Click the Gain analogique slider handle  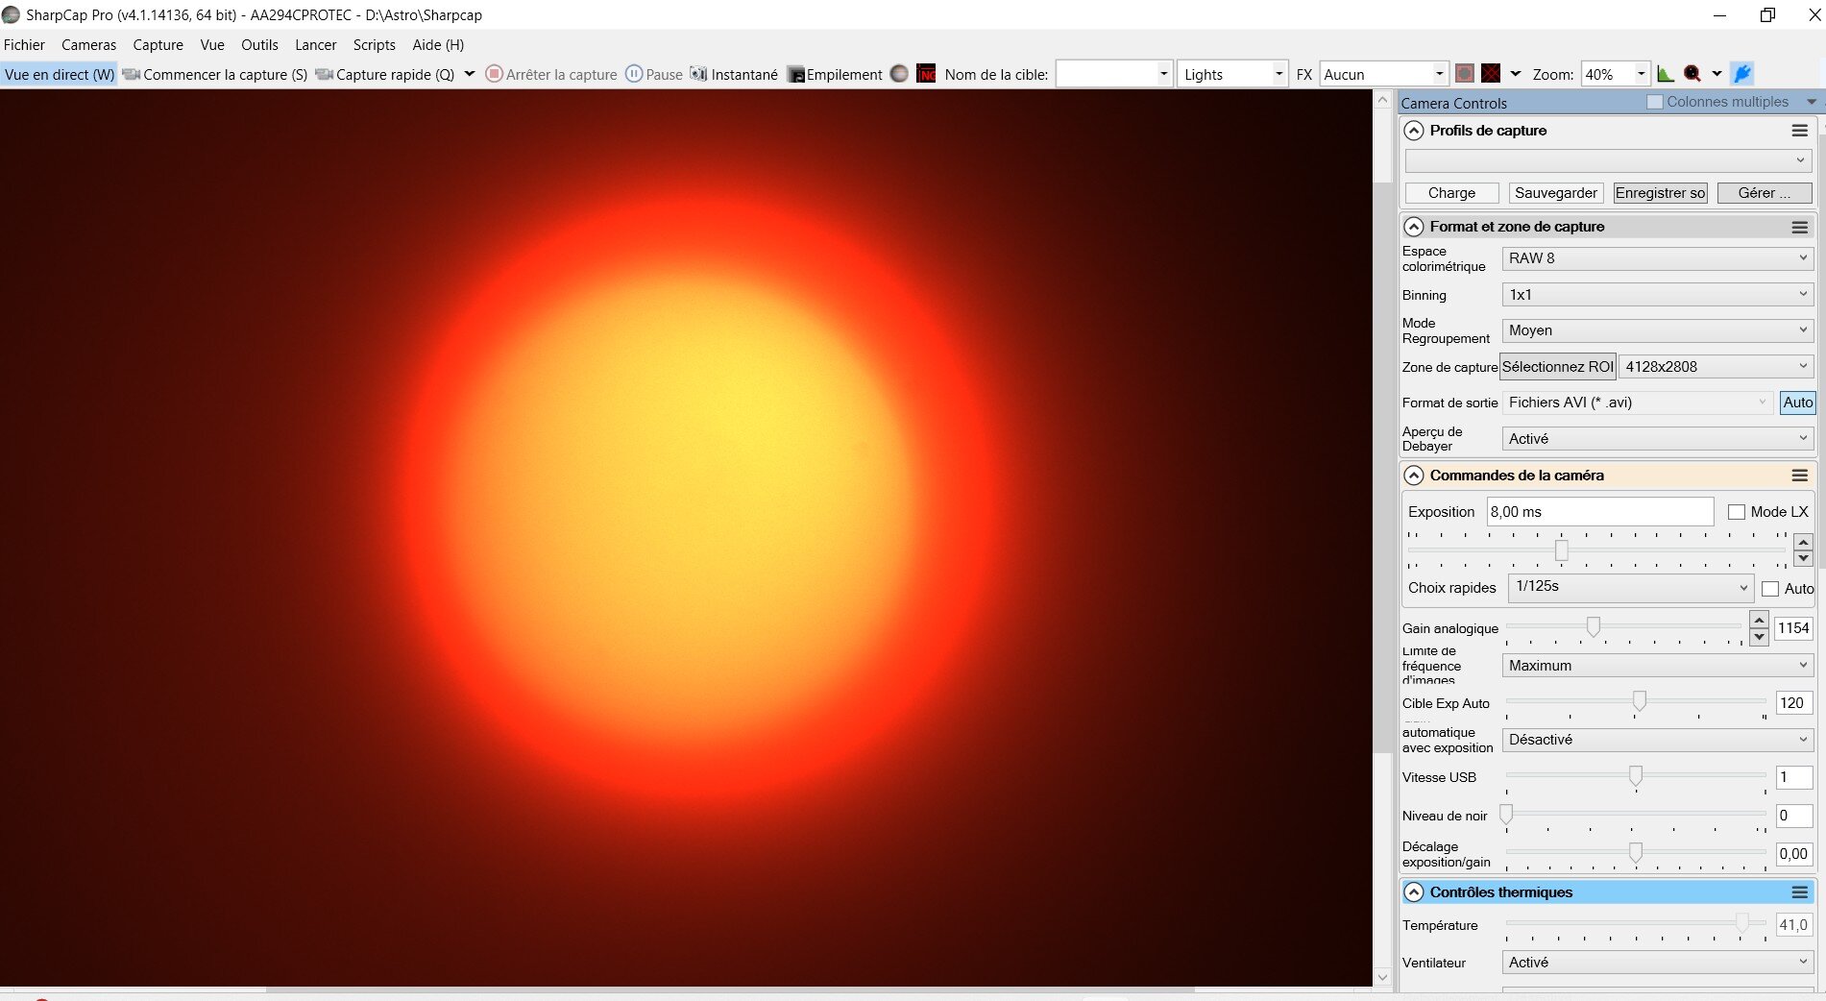click(x=1594, y=626)
